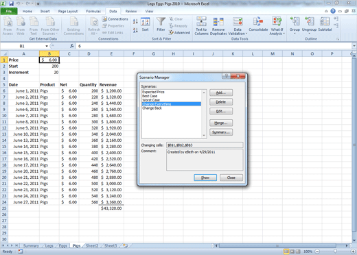Click the From Text import icon
This screenshot has height=255, width=357.
(34, 25)
